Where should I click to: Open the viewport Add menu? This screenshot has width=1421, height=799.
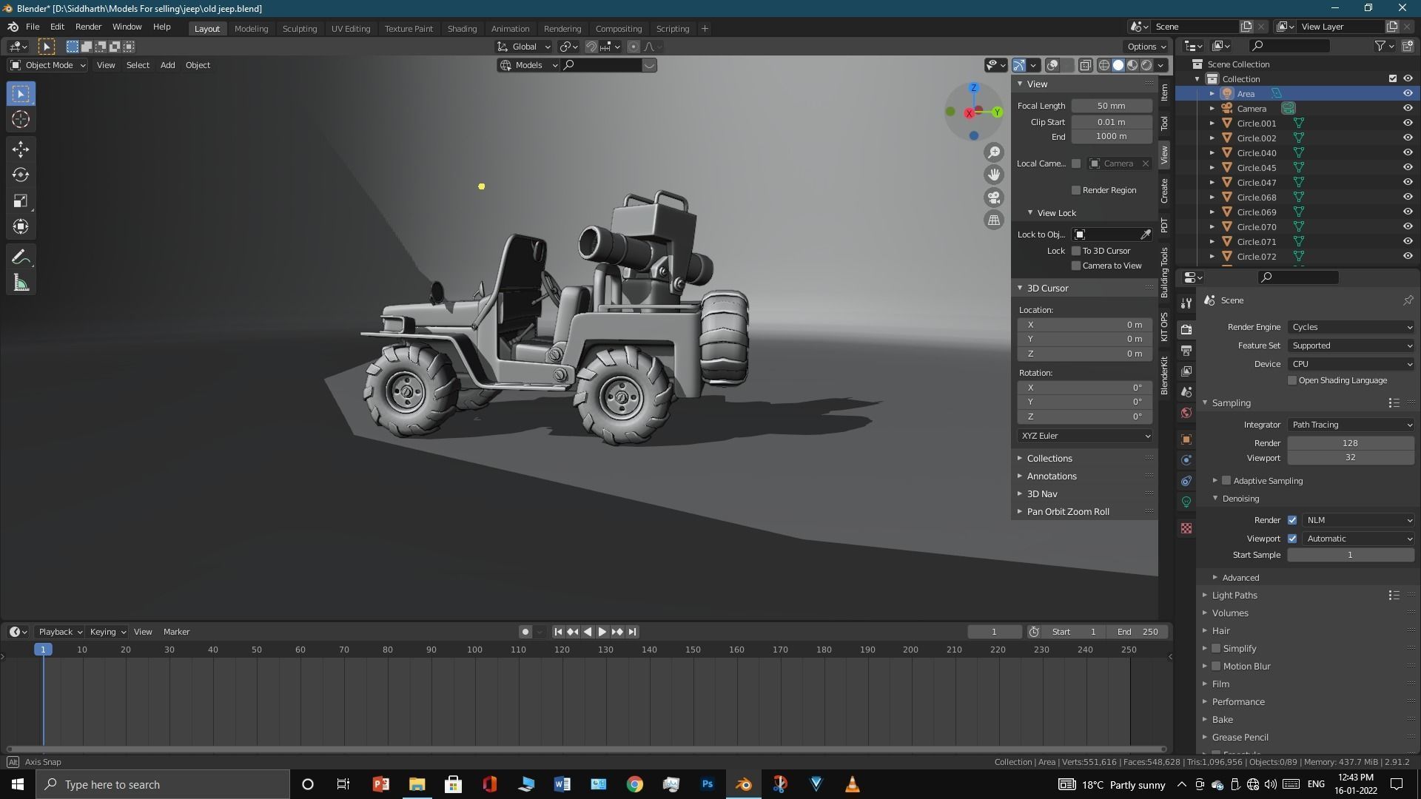coord(167,65)
